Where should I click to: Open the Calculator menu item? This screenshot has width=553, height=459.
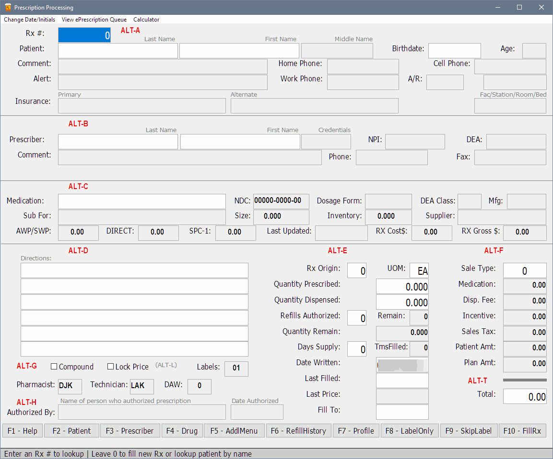coord(146,20)
